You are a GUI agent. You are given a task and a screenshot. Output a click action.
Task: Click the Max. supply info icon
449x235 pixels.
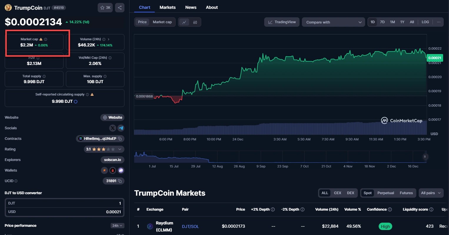point(105,76)
